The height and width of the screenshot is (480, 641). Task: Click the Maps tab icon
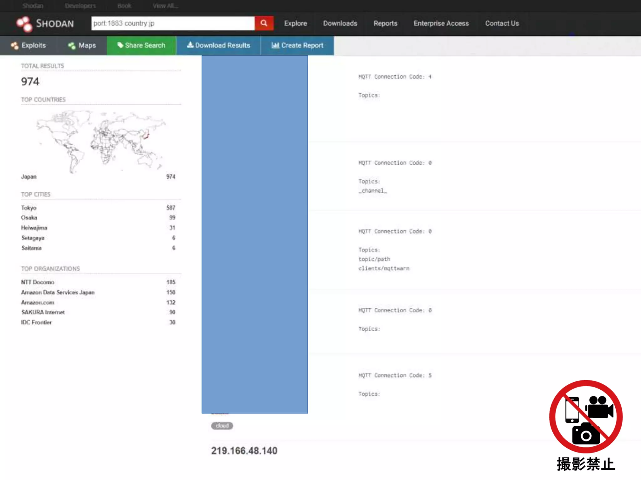[72, 46]
